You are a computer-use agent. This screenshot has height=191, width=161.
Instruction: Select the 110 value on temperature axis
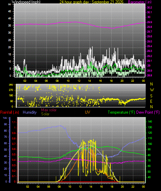coord(150,138)
